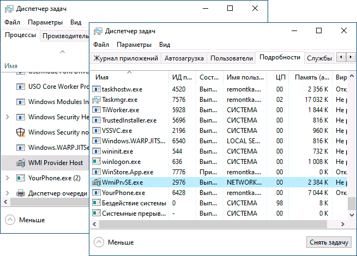This screenshot has height=256, width=357.
Task: Click scroll-left arrow in back window list
Action: pyautogui.click(x=5, y=202)
